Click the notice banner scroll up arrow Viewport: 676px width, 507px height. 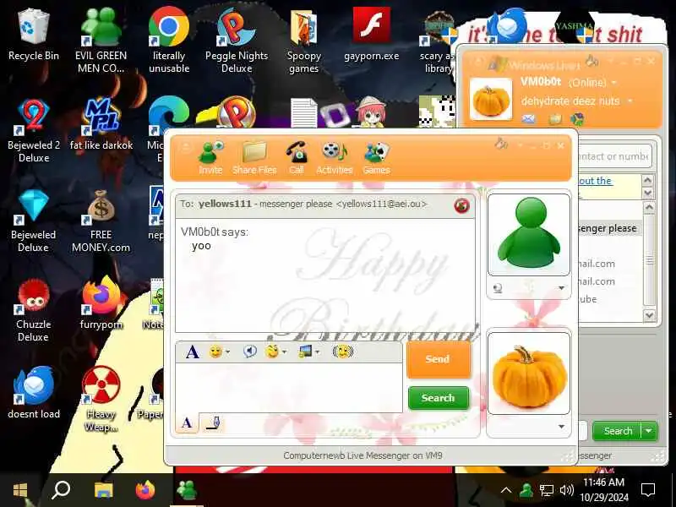tap(647, 179)
